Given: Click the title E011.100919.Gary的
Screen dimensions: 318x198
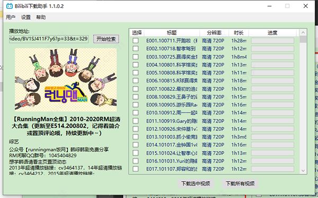Looking at the screenshot, I should [x=172, y=120].
